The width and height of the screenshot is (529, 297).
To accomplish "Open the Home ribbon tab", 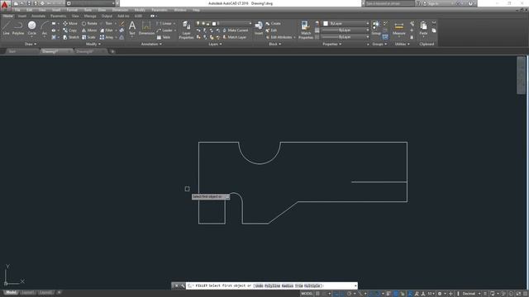I will pyautogui.click(x=8, y=16).
